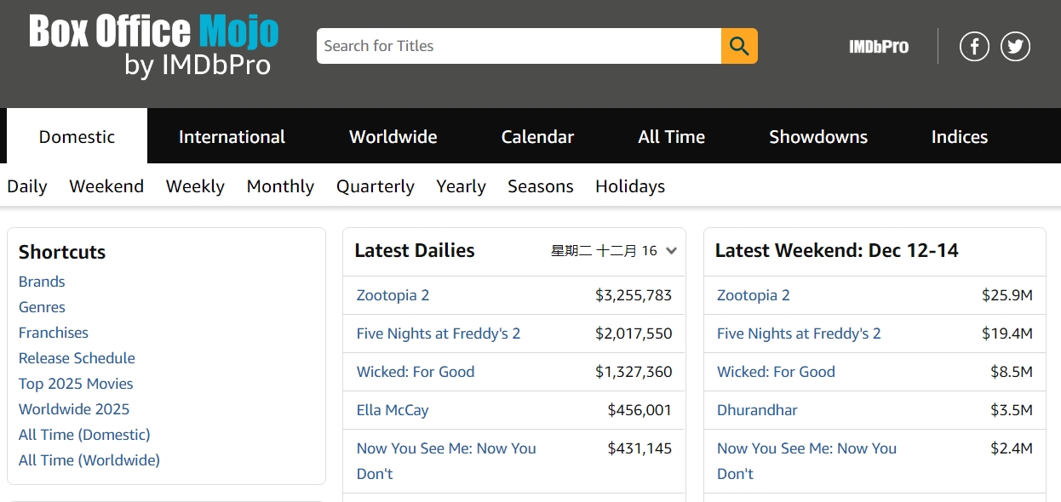Image resolution: width=1061 pixels, height=502 pixels.
Task: Open the Weekend sub-navigation item
Action: [106, 186]
